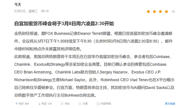This screenshot has width=181, height=108.
Task: Click the up-arrow icon beside 利好 384
Action: click(16, 104)
